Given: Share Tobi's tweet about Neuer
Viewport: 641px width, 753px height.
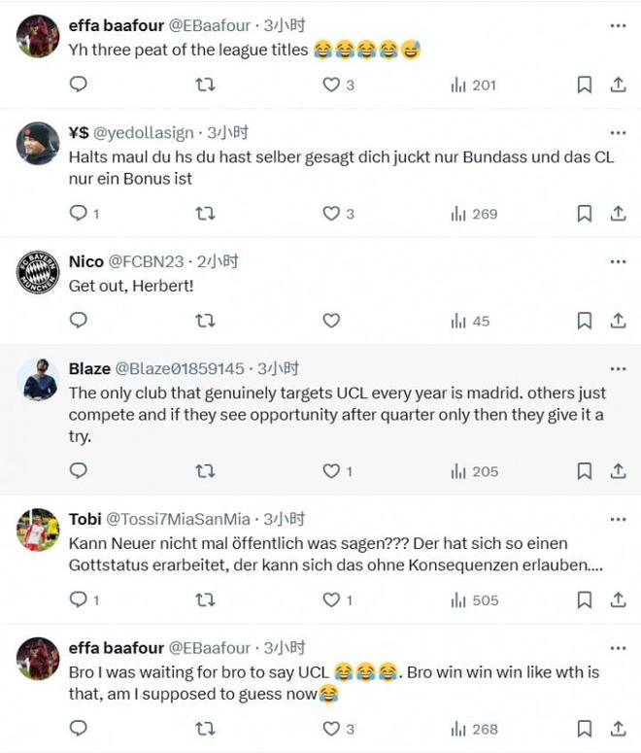Looking at the screenshot, I should [x=618, y=600].
